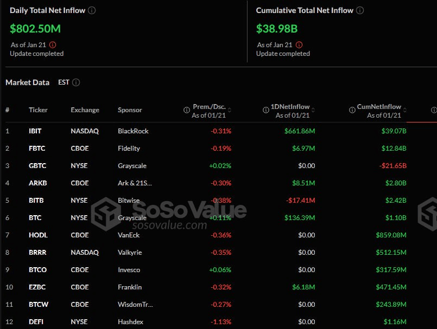
Task: Click red alert icon under Daily inflow date
Action: tap(53, 45)
